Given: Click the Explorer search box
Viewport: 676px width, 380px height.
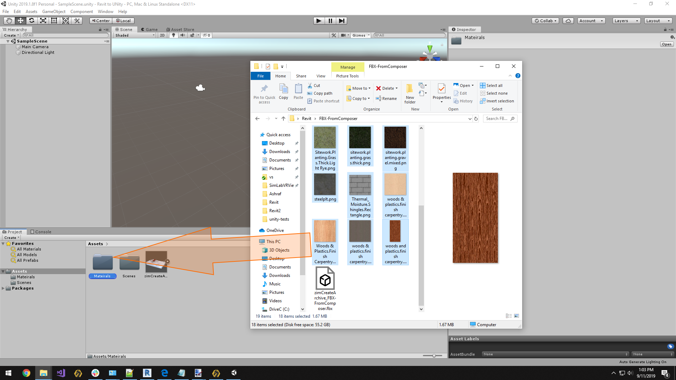Looking at the screenshot, I should click(x=500, y=119).
